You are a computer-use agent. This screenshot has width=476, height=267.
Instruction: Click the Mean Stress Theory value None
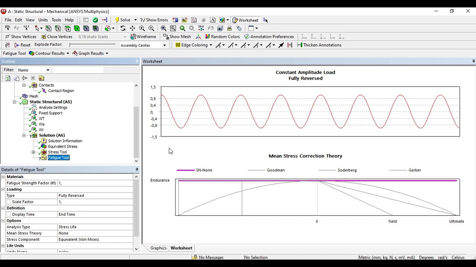(95, 233)
